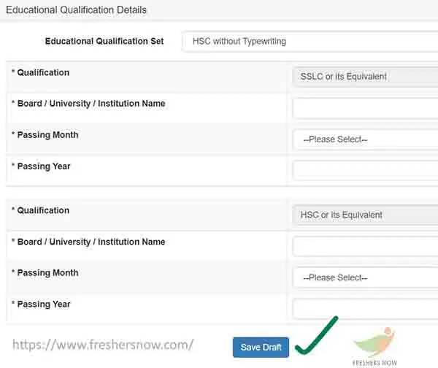Select the HSC or Its Equivalent qualification box

click(366, 215)
